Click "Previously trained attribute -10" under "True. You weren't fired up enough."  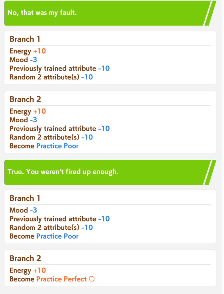(60, 219)
